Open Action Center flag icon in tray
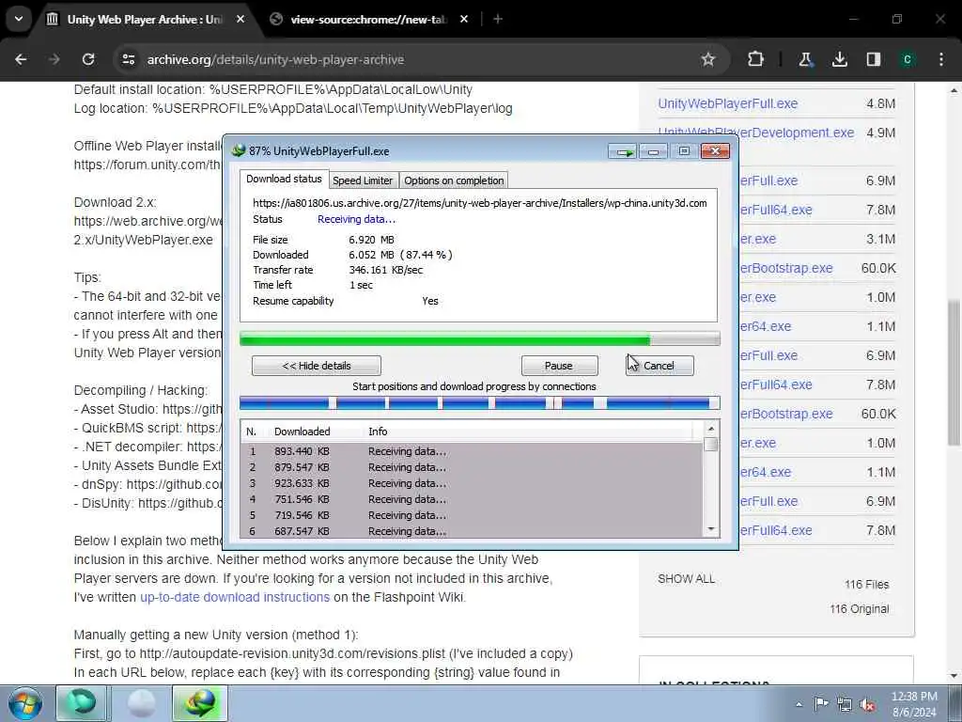The width and height of the screenshot is (962, 722). (x=821, y=704)
